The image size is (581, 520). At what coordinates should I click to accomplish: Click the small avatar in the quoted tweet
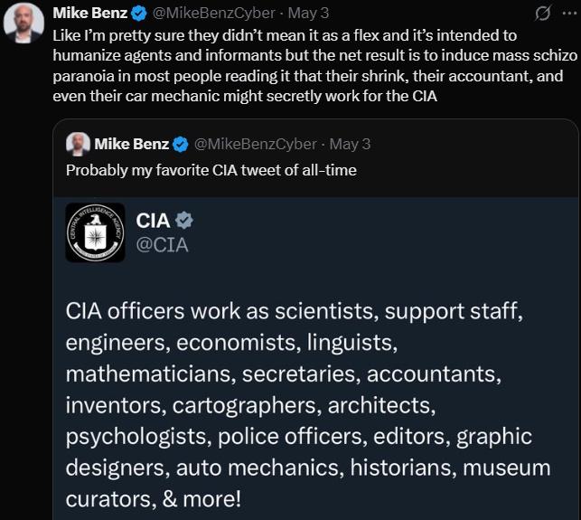click(79, 144)
